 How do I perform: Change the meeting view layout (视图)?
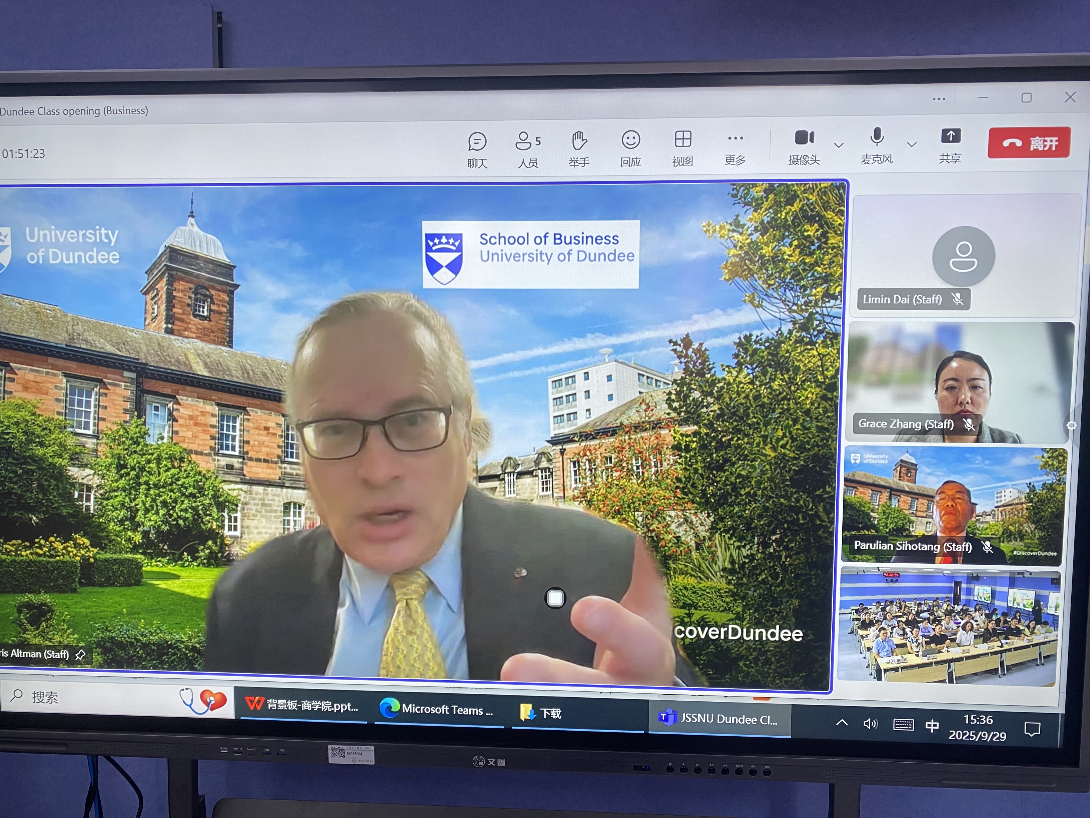pos(683,147)
